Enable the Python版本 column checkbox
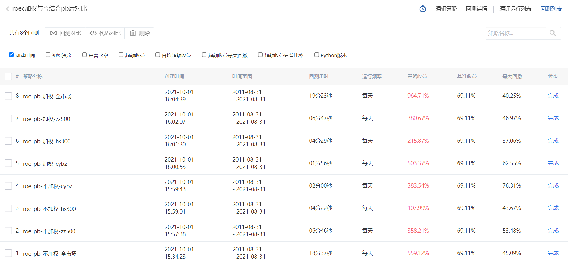 (316, 55)
